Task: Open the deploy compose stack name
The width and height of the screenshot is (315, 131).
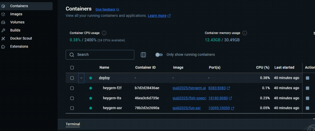Action: 104,78
